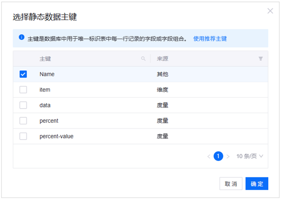Click the 主键 column header label
This screenshot has height=200, width=282.
45,59
